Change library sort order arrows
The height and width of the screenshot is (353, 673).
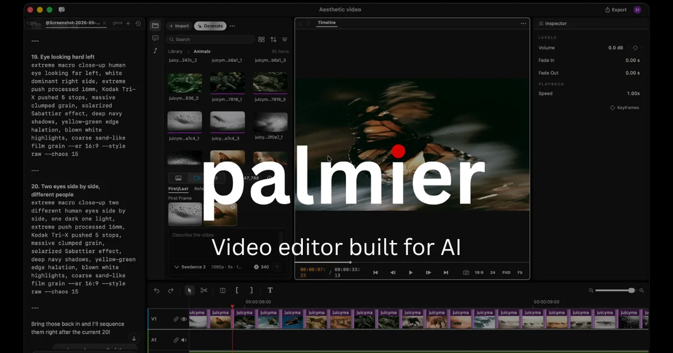273,39
